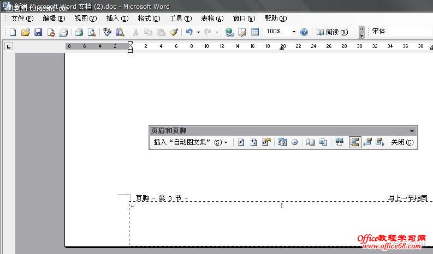This screenshot has width=433, height=254.
Task: Open the 编辑(E) menu
Action: pos(54,19)
